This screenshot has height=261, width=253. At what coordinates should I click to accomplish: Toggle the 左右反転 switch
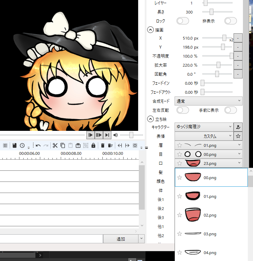pyautogui.click(x=183, y=110)
